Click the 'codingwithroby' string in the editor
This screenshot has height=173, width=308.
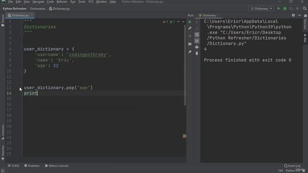click(x=88, y=55)
